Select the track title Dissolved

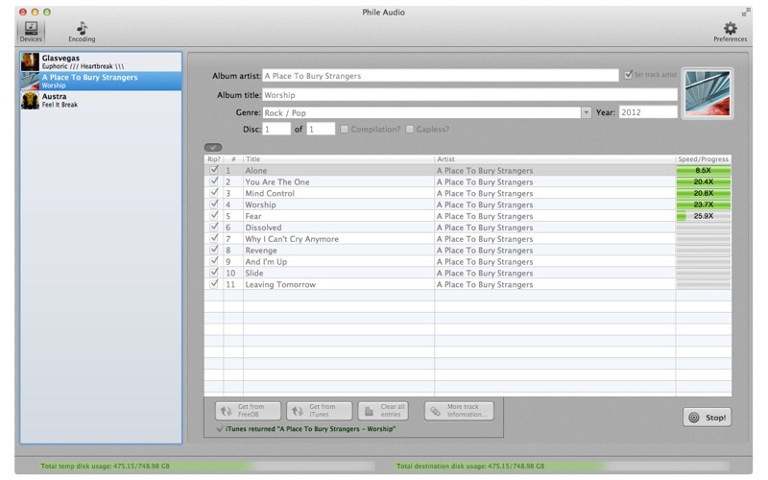(263, 228)
